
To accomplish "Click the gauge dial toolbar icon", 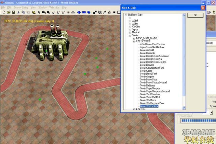I will click(73, 12).
